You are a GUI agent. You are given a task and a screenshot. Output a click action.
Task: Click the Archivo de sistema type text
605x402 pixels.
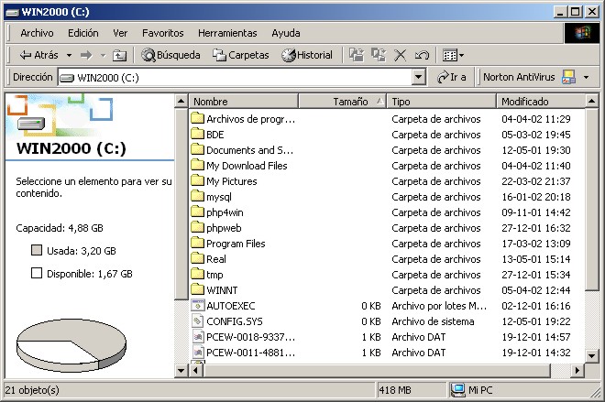click(x=433, y=321)
